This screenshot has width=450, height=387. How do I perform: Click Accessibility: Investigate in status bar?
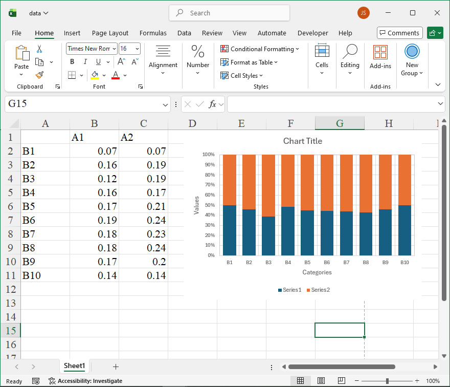pos(85,381)
